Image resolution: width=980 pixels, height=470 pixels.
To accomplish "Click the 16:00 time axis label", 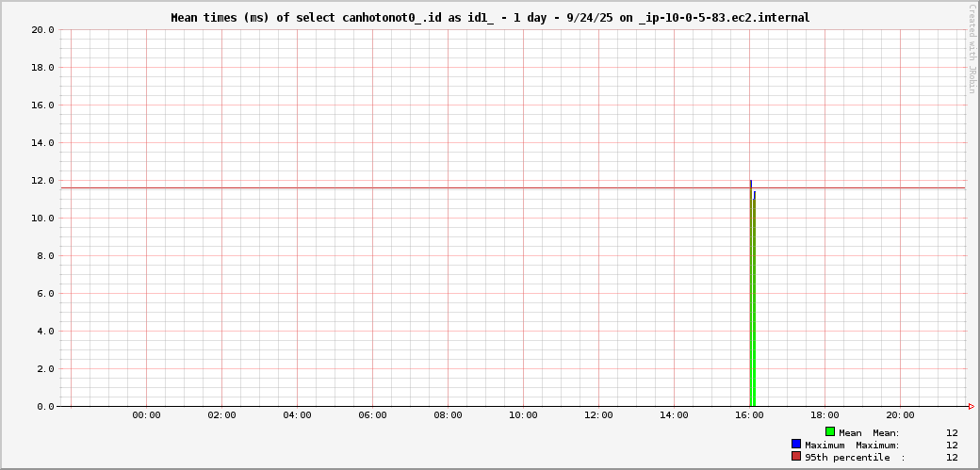I will [x=749, y=415].
